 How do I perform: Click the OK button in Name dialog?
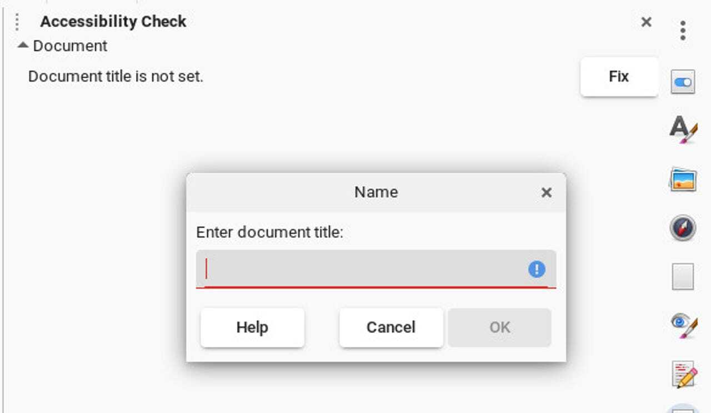pyautogui.click(x=499, y=327)
